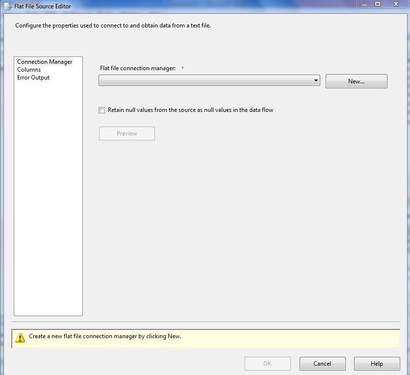Click the Cancel button

[x=322, y=364]
